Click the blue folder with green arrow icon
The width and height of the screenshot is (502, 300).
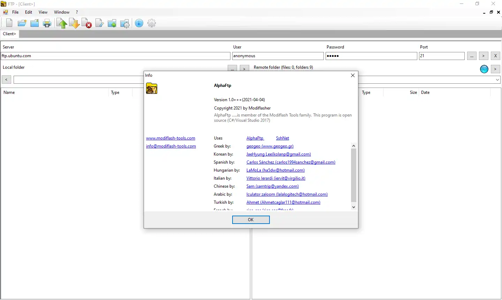[35, 23]
